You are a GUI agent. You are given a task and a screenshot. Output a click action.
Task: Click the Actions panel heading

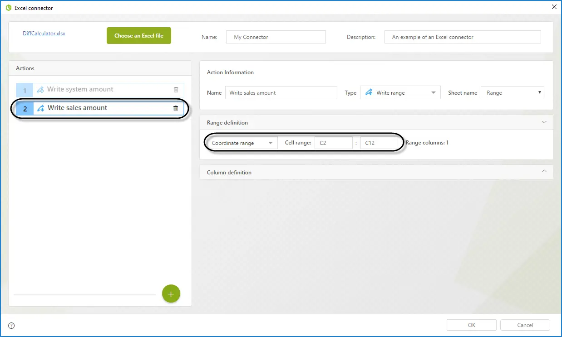tap(25, 68)
